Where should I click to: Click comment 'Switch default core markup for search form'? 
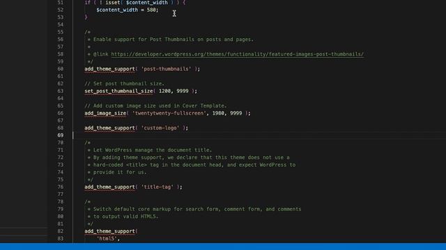coord(197,209)
